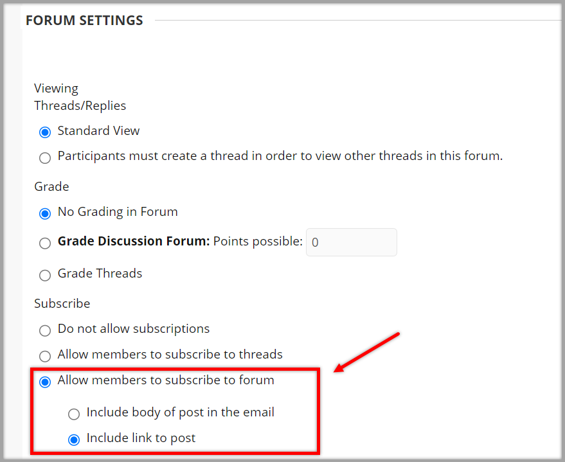Screen dimensions: 565x462
Task: Select the Standard View radio button
Action: pos(44,132)
